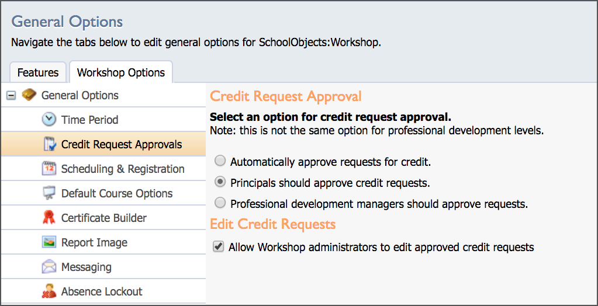Viewport: 598px width, 306px height.
Task: Open the Certificate Builder section
Action: 103,218
